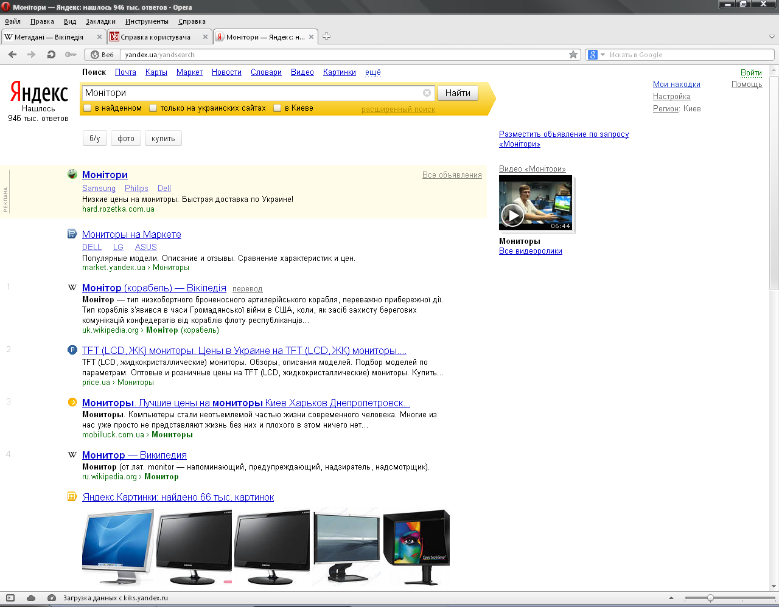
Task: Open the Google search engine dropdown
Action: [x=596, y=55]
